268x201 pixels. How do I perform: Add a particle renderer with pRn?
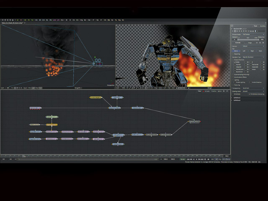pos(58,20)
